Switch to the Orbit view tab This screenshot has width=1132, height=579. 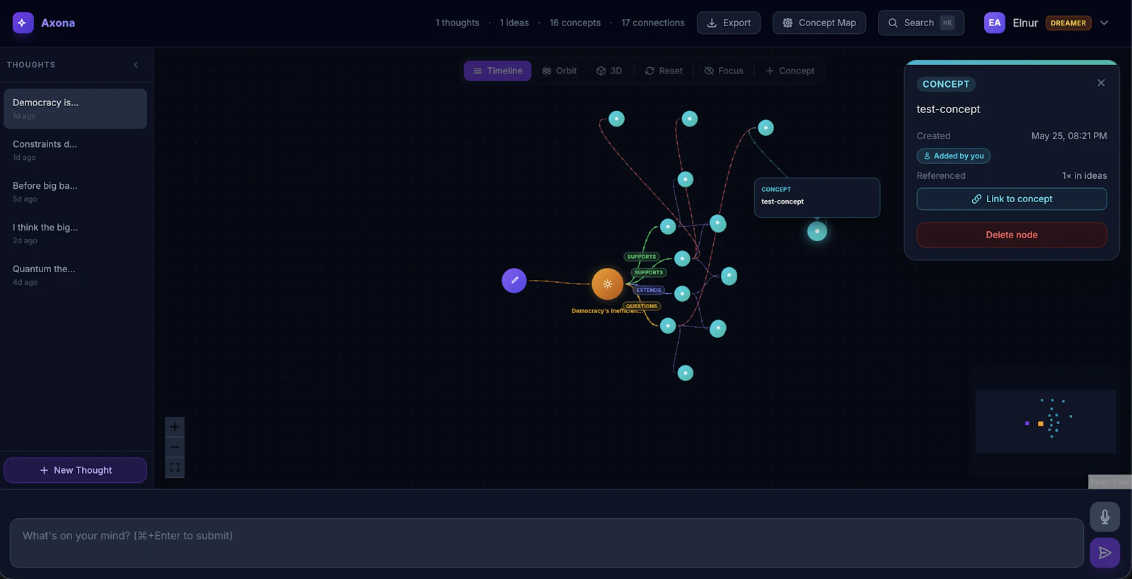[x=559, y=71]
